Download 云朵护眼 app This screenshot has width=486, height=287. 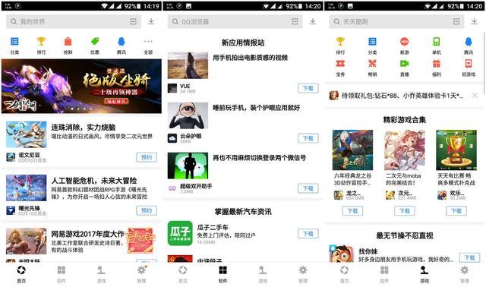308,138
